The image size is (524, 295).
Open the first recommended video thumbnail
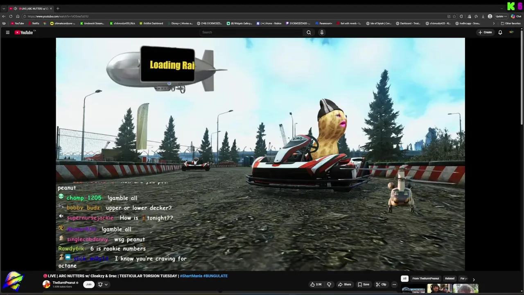point(413,289)
